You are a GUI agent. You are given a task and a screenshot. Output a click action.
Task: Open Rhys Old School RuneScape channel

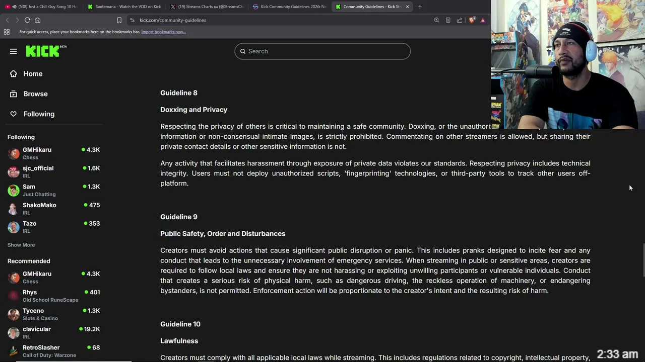coord(53,296)
